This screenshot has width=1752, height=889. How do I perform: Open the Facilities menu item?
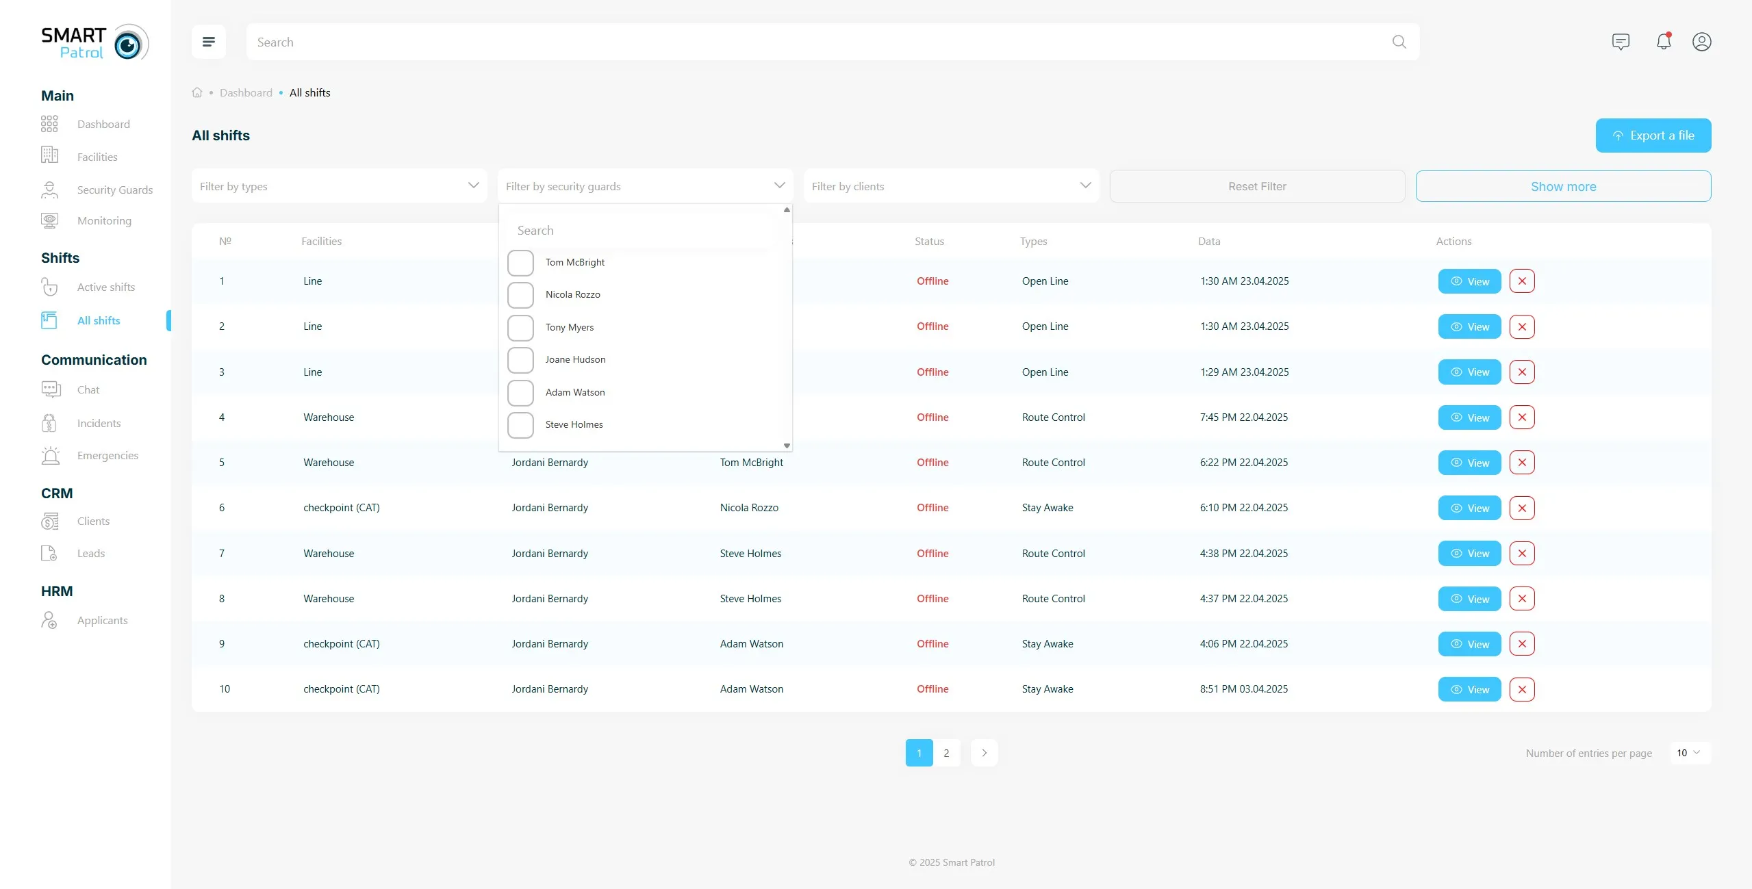pos(97,157)
